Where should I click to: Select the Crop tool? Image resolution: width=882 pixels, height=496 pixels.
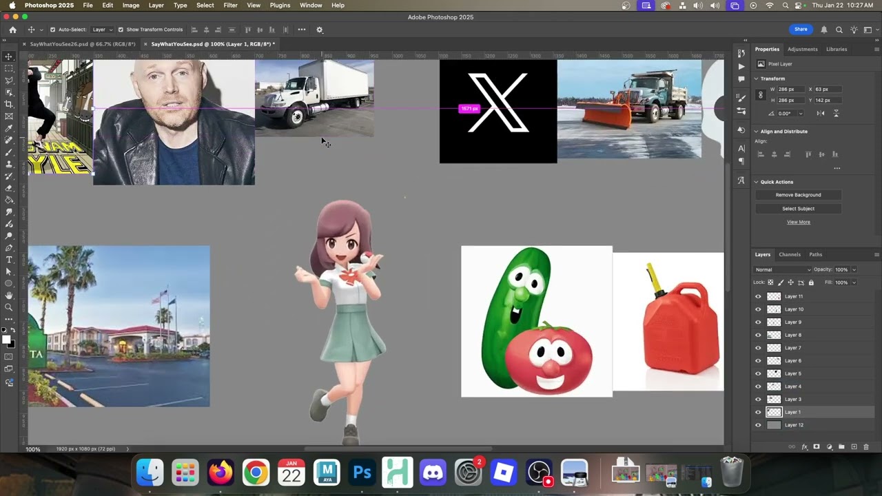[9, 104]
